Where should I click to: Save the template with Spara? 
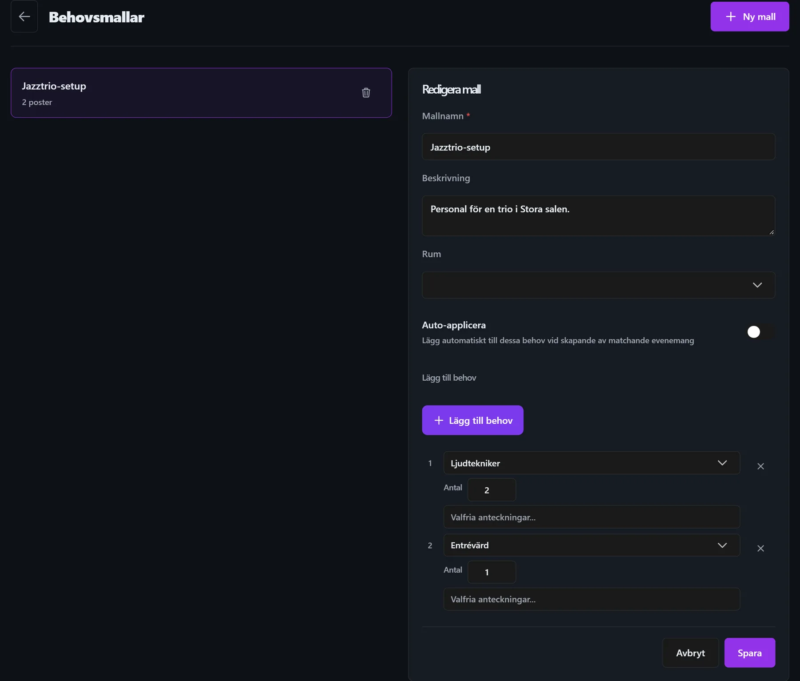click(749, 653)
